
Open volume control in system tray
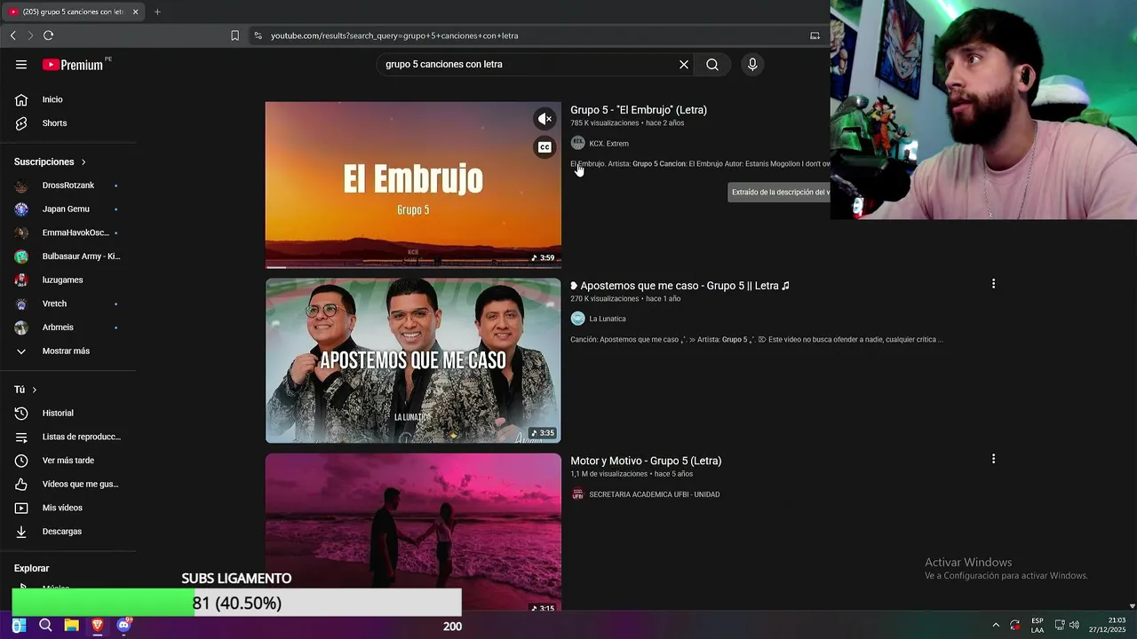1074,625
